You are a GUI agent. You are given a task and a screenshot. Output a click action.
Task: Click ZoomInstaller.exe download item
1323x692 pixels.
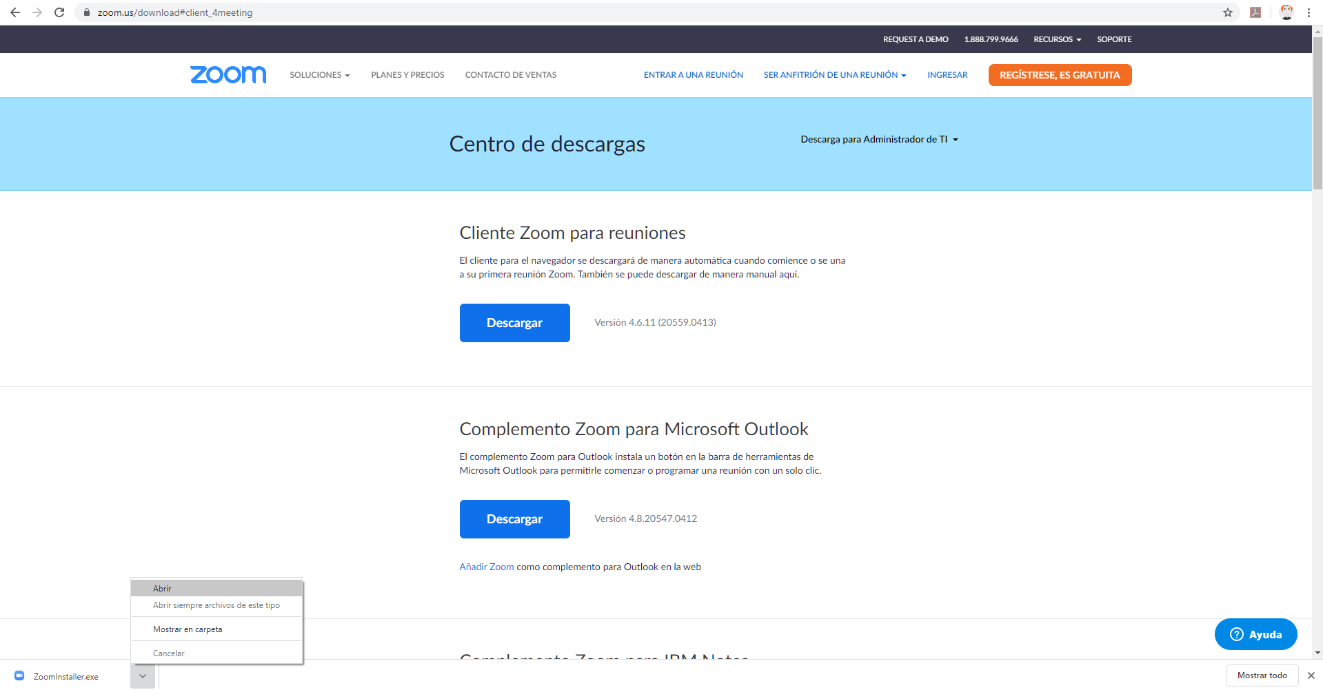tap(66, 677)
